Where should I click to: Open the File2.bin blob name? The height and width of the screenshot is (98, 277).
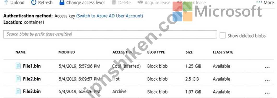pos(32,79)
